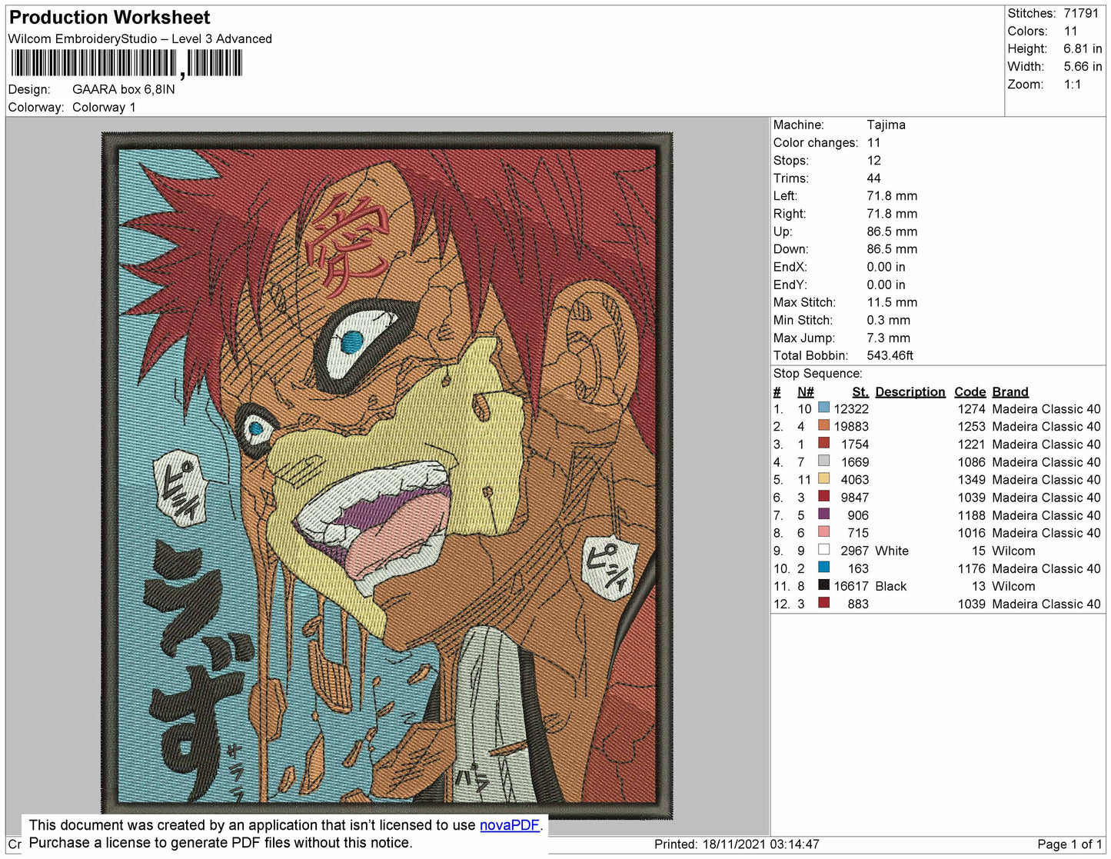Click the Height value 6.81 in

point(1083,48)
